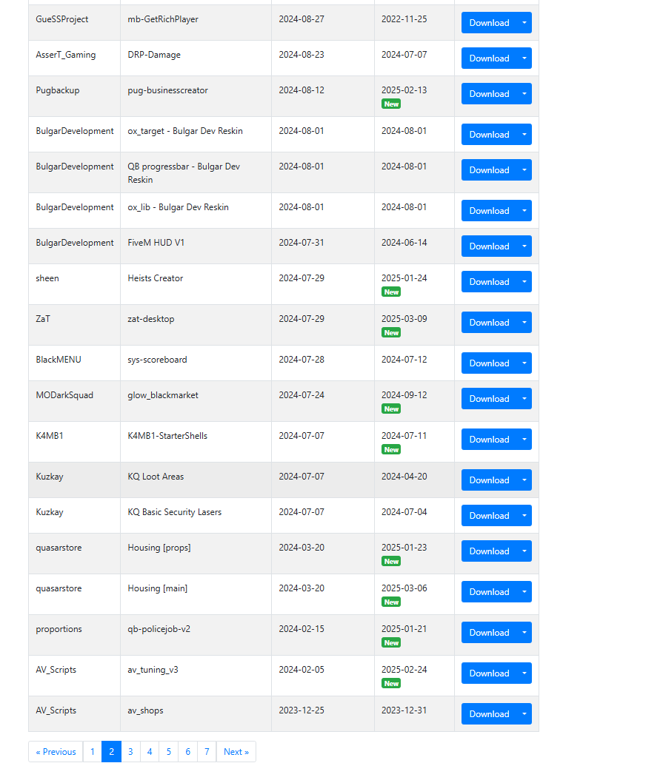The image size is (663, 763).
Task: Download sys-scoreboard
Action: (489, 363)
